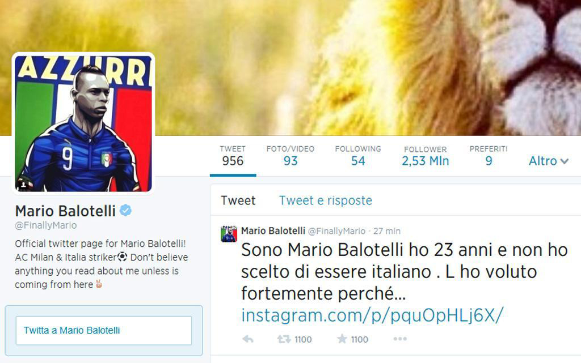Screen dimensions: 581x363
Task: Expand the Altro dropdown menu
Action: 549,161
